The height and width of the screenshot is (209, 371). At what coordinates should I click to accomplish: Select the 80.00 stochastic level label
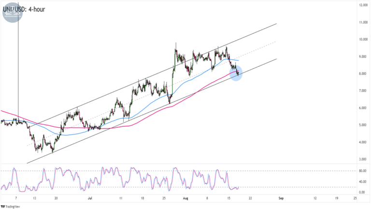coord(362,171)
